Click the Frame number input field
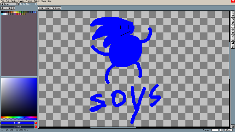The width and height of the screenshot is (235, 132). (x=215, y=130)
